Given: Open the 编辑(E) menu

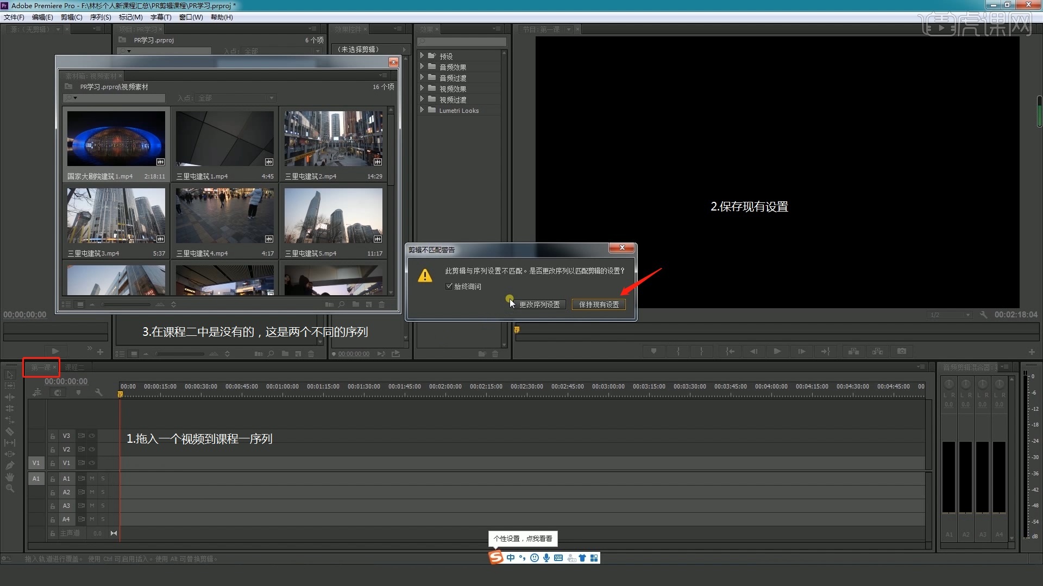Looking at the screenshot, I should pyautogui.click(x=42, y=17).
